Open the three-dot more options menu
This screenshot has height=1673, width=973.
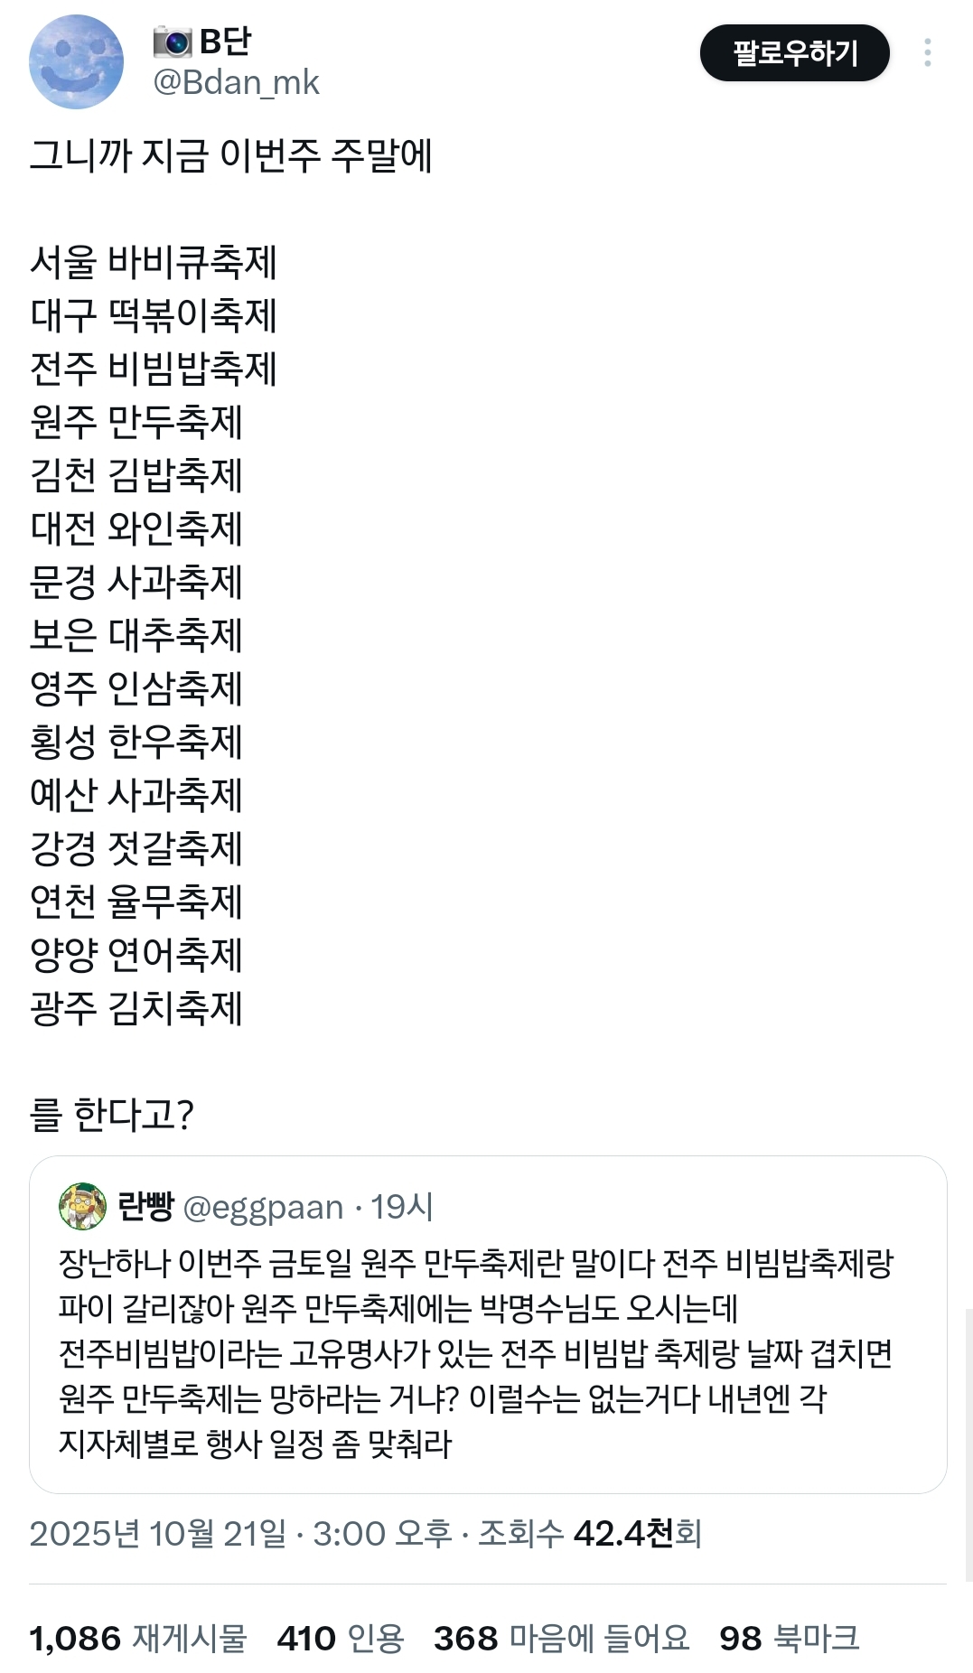[x=927, y=52]
